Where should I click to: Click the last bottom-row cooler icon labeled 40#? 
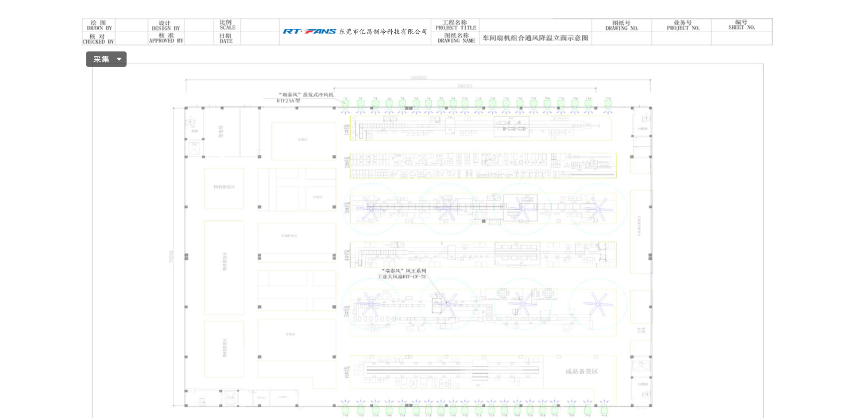[x=604, y=410]
